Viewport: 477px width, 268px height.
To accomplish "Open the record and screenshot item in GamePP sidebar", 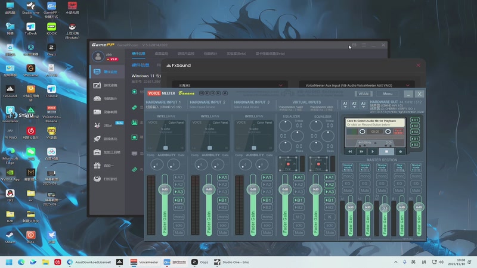I will tap(107, 112).
